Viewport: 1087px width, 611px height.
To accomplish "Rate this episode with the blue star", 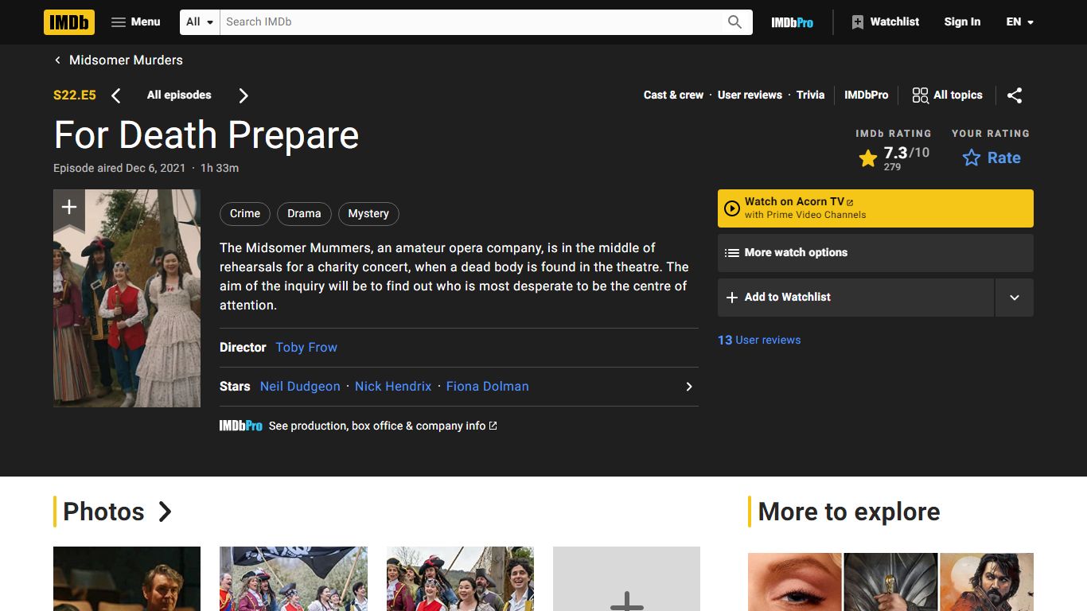I will point(991,158).
